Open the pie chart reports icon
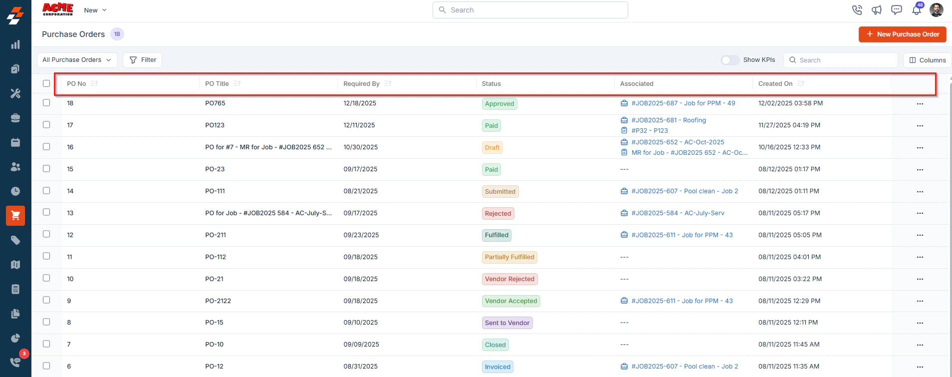This screenshot has height=377, width=952. (x=15, y=338)
